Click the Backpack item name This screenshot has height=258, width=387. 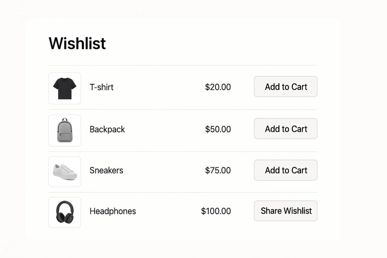tap(107, 129)
